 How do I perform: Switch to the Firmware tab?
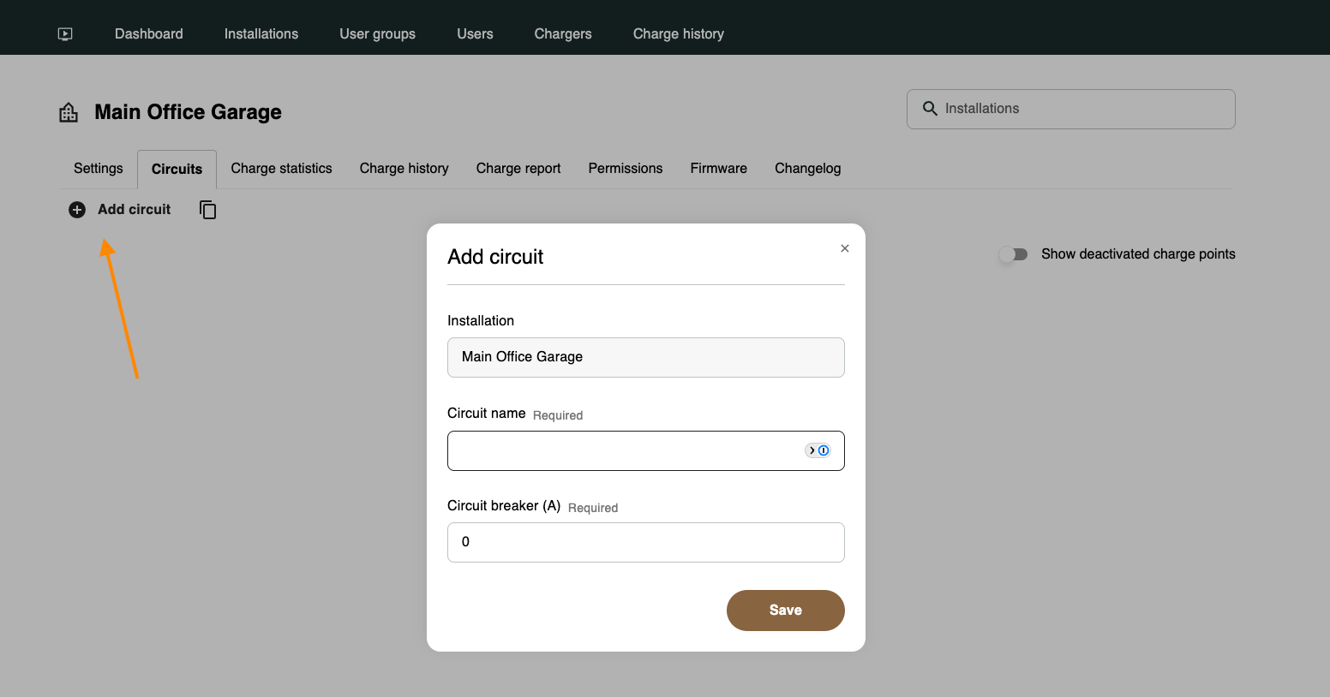pyautogui.click(x=719, y=169)
